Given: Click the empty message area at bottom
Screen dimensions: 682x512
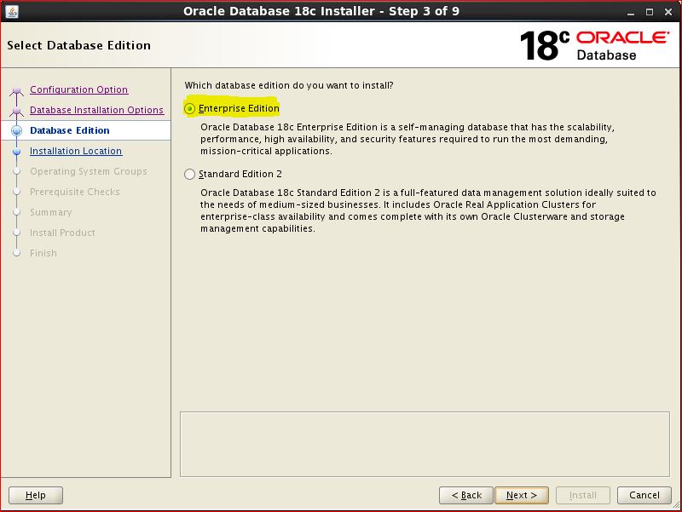Looking at the screenshot, I should coord(425,444).
